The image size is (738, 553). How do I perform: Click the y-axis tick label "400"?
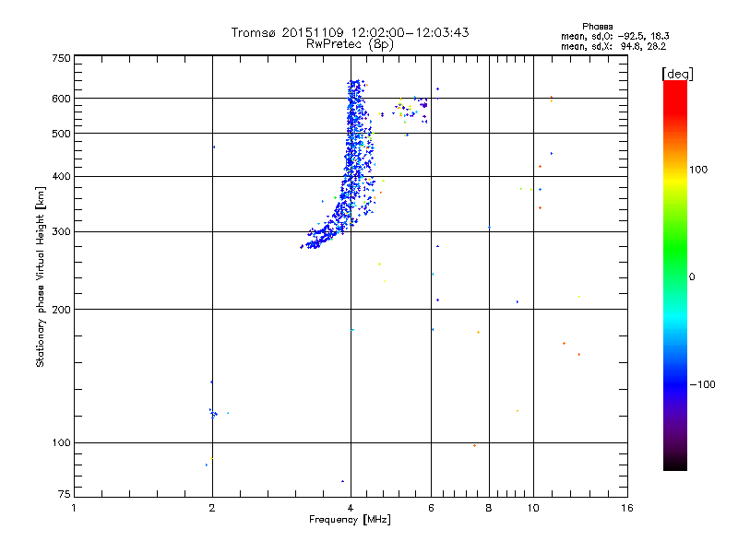click(x=61, y=176)
